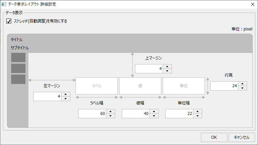This screenshot has height=145, width=258.
Task: Increase the 上マージン value
Action: coord(168,66)
